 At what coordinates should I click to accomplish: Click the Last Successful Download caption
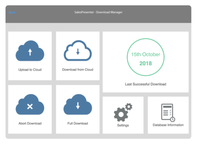pos(145,84)
